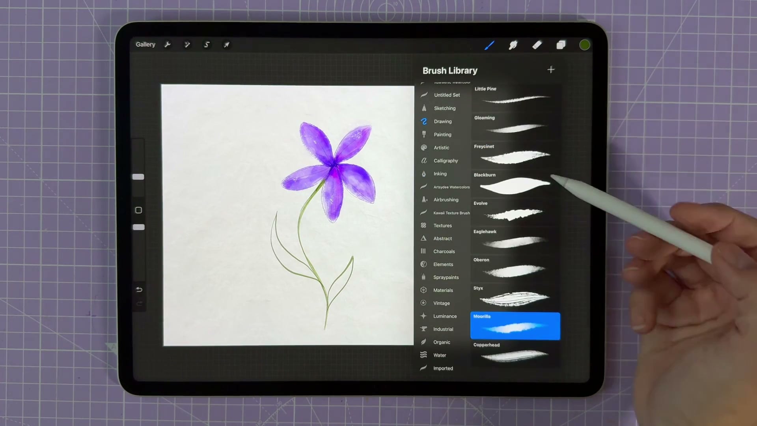Open the Artistic brush set
Viewport: 757px width, 426px height.
444,148
